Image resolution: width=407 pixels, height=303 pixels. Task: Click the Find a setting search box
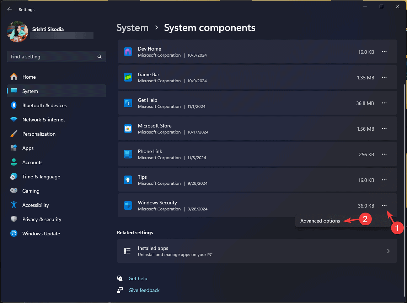tap(56, 57)
